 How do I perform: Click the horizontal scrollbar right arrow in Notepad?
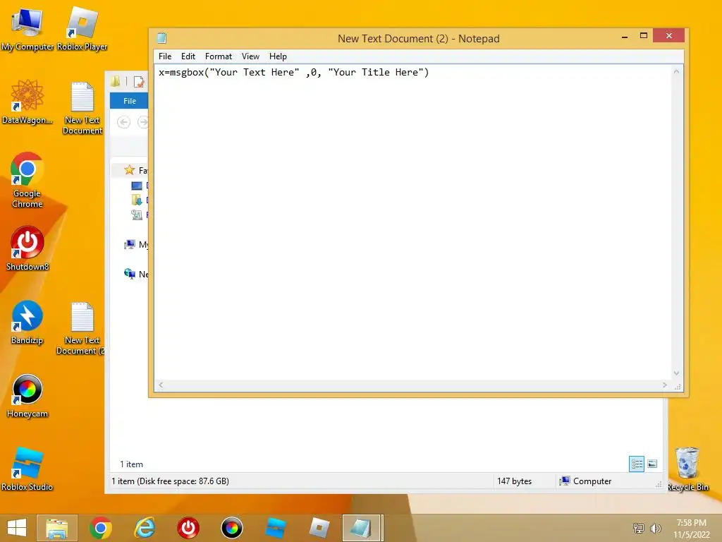coord(664,385)
